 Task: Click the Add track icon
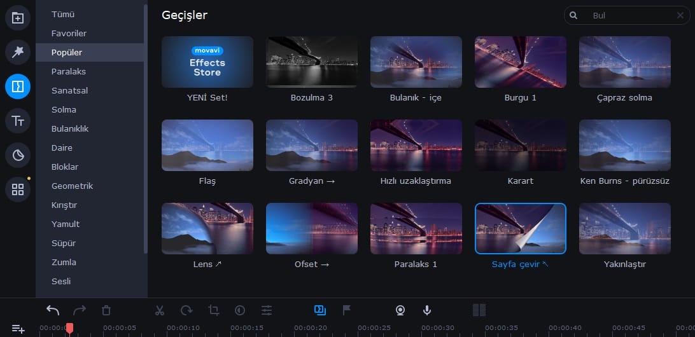tap(18, 329)
